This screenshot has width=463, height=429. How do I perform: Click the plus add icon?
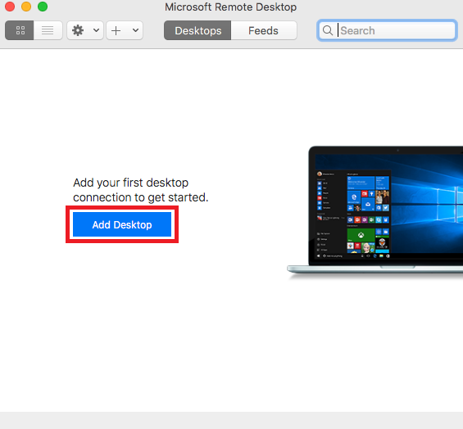(116, 30)
